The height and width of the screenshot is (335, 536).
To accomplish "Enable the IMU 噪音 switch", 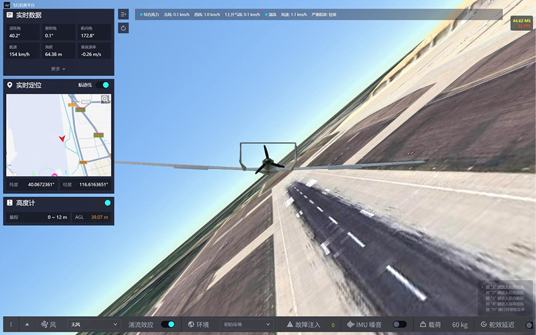I will (399, 324).
